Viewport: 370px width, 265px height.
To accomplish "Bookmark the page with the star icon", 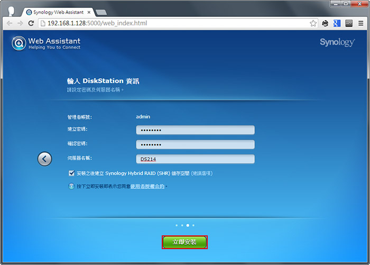I will pyautogui.click(x=313, y=23).
